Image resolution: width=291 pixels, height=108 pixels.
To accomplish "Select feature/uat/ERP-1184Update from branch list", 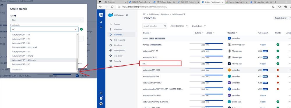I will (x=43, y=60).
